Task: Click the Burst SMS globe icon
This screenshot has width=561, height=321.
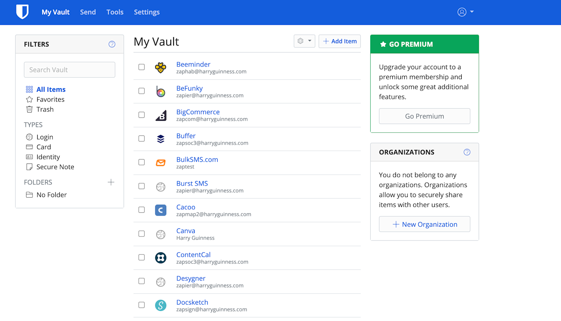Action: [x=161, y=186]
